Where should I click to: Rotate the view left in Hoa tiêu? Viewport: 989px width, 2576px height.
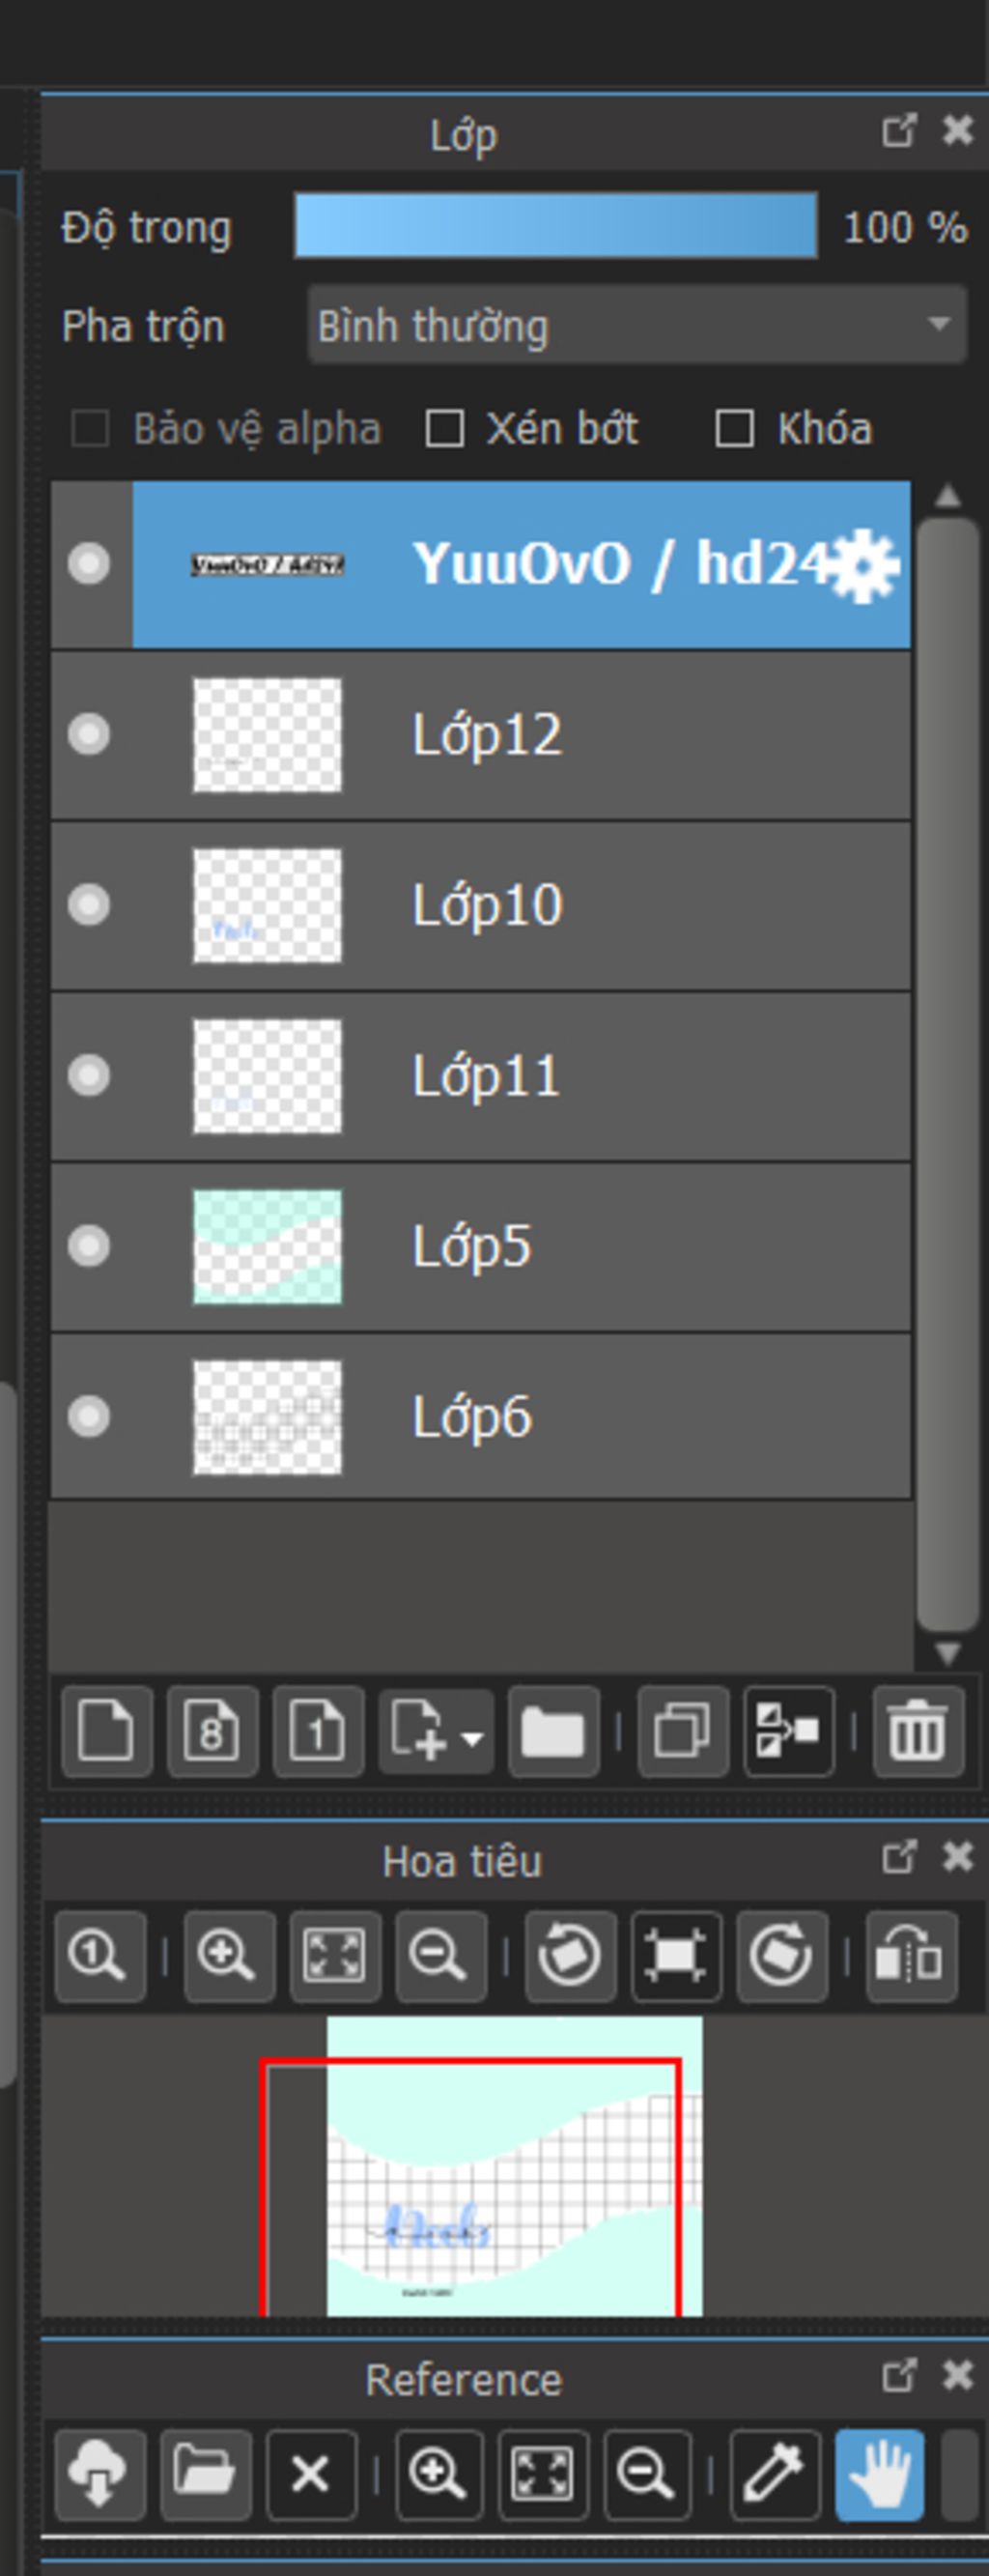click(x=570, y=1956)
